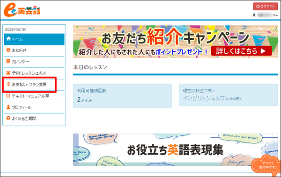
Task: Click the 本日のレッスン heading
Action: (90, 67)
